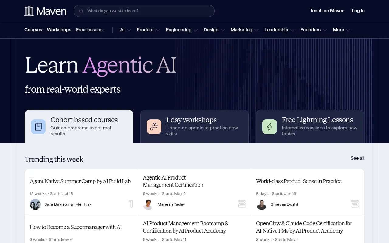This screenshot has height=243, width=389.
Task: Click the Cohort-based courses bookmark icon
Action: 38,127
